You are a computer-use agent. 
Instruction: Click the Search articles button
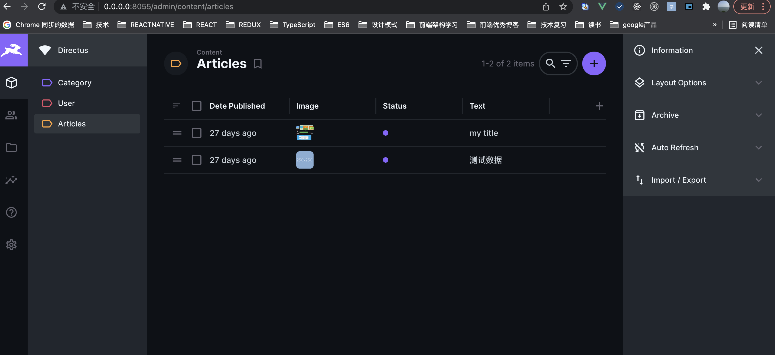click(x=551, y=63)
